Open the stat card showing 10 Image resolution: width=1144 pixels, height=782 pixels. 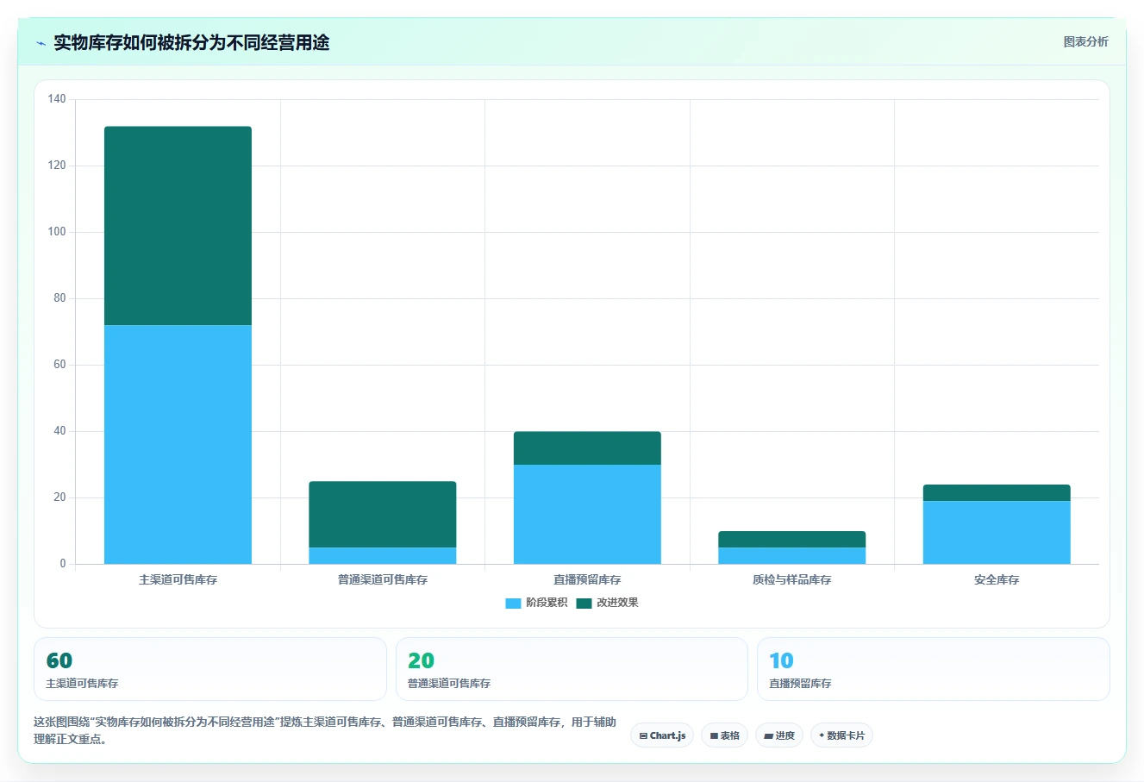click(x=934, y=669)
